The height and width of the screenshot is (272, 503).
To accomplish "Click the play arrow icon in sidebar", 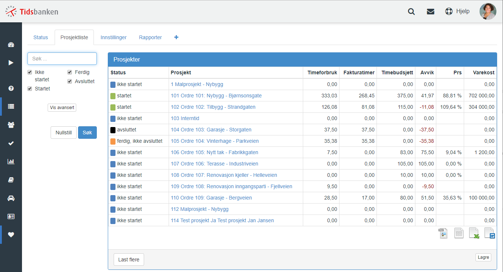I will pos(11,63).
